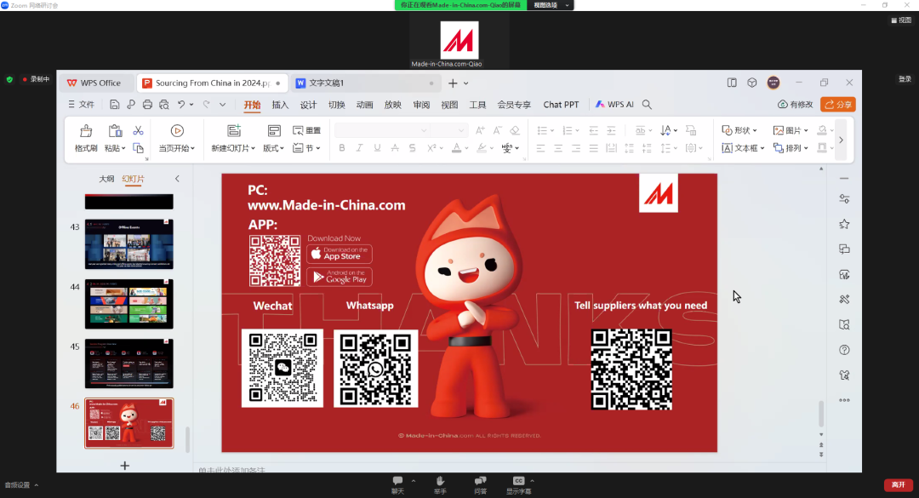Select slide 45 thumbnail
This screenshot has width=919, height=498.
coord(129,363)
